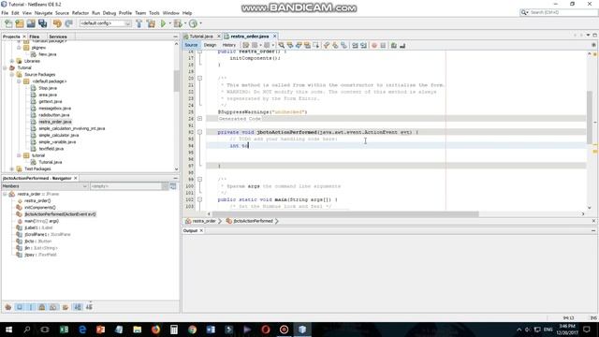Open the Tools menu
599x337 pixels.
click(x=153, y=13)
